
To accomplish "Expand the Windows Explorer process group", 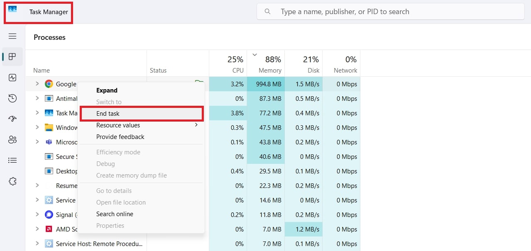I will pyautogui.click(x=37, y=127).
